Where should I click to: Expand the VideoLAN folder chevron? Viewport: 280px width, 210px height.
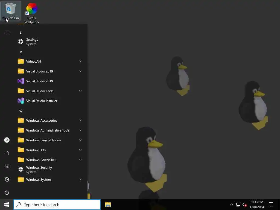(x=80, y=61)
